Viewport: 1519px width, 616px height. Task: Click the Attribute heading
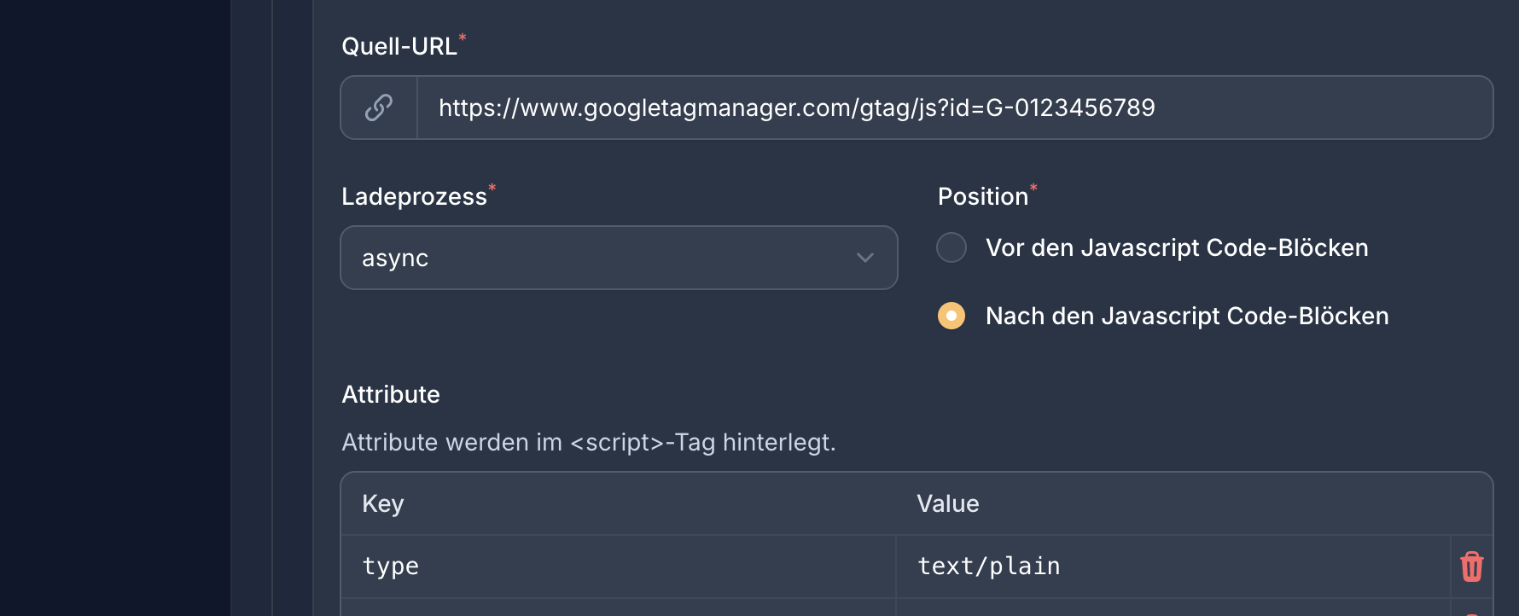[x=391, y=394]
